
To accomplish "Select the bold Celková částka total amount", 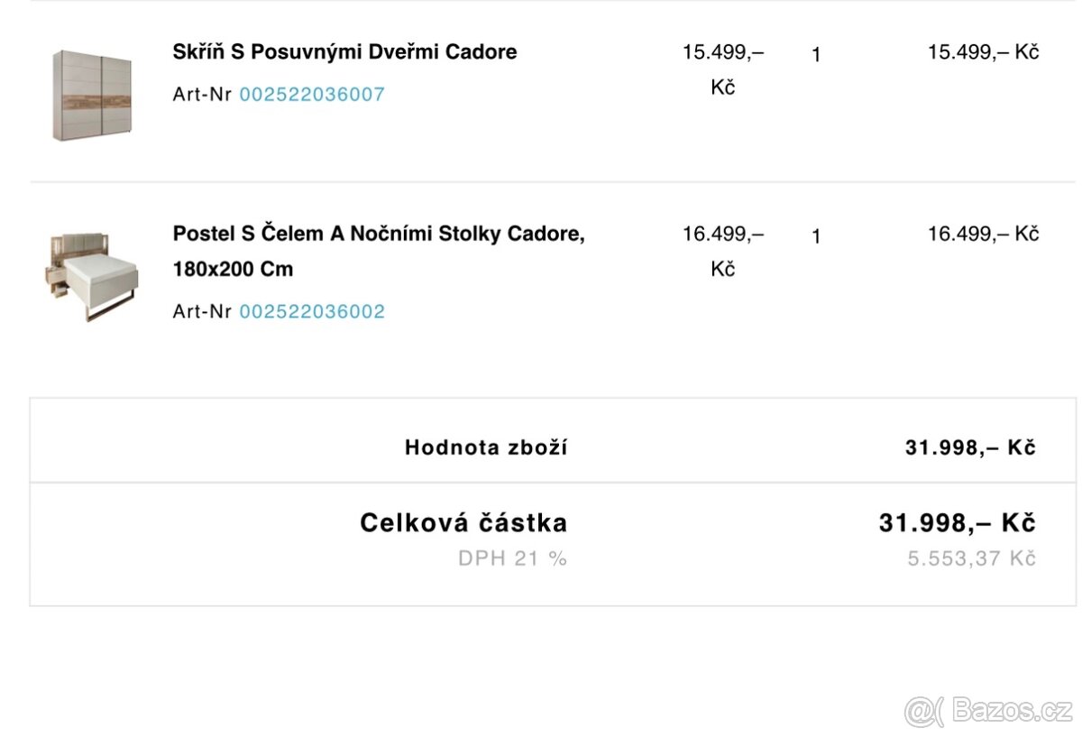I will [957, 522].
